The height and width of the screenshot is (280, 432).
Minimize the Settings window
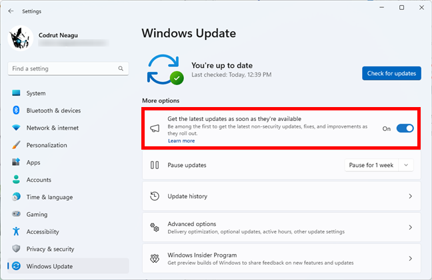[x=381, y=7]
